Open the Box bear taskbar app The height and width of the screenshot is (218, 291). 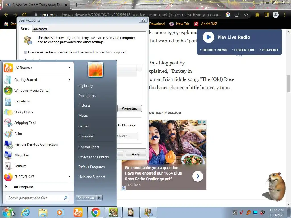(x=113, y=212)
